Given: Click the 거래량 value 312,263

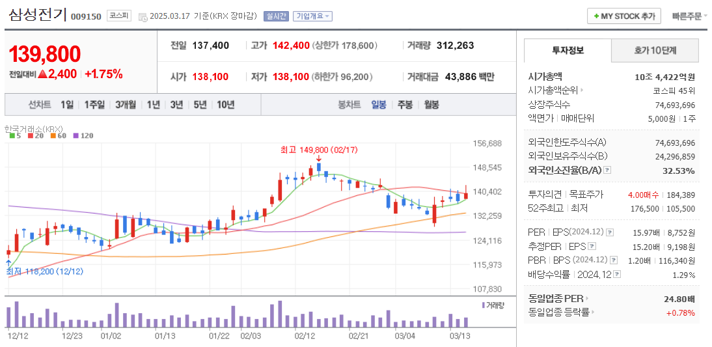Looking at the screenshot, I should pyautogui.click(x=455, y=46).
